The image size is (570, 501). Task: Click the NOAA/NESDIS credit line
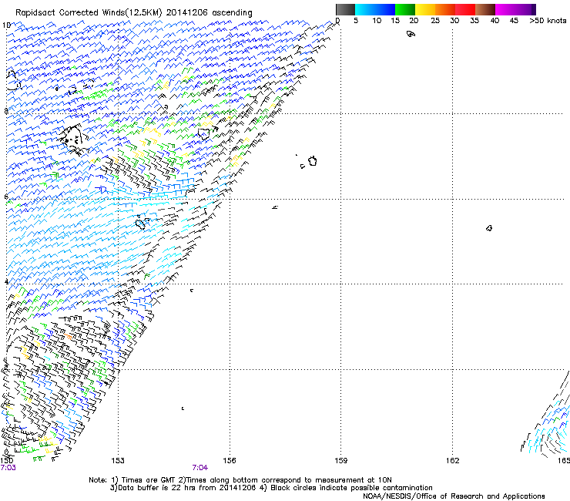coord(454,496)
